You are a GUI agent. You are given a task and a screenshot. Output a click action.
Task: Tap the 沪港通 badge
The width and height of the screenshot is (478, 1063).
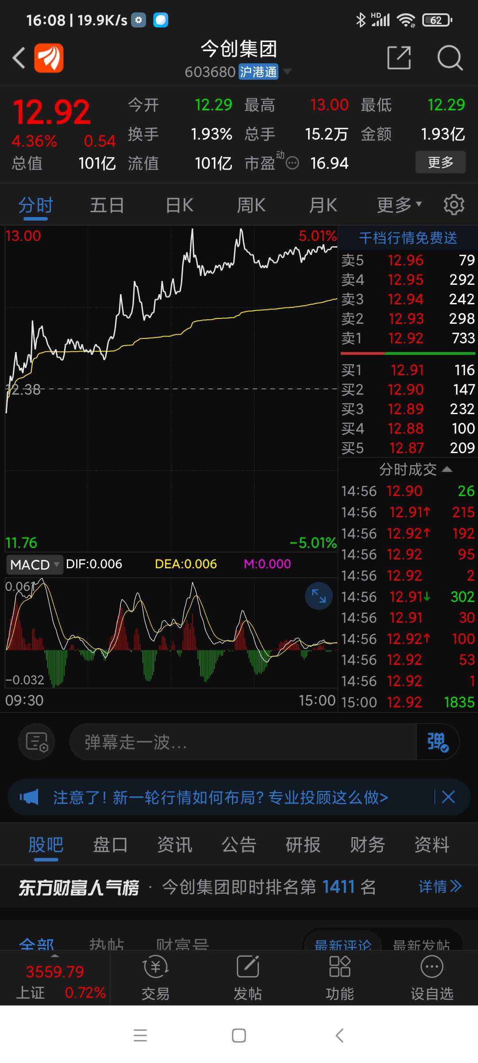pyautogui.click(x=258, y=71)
